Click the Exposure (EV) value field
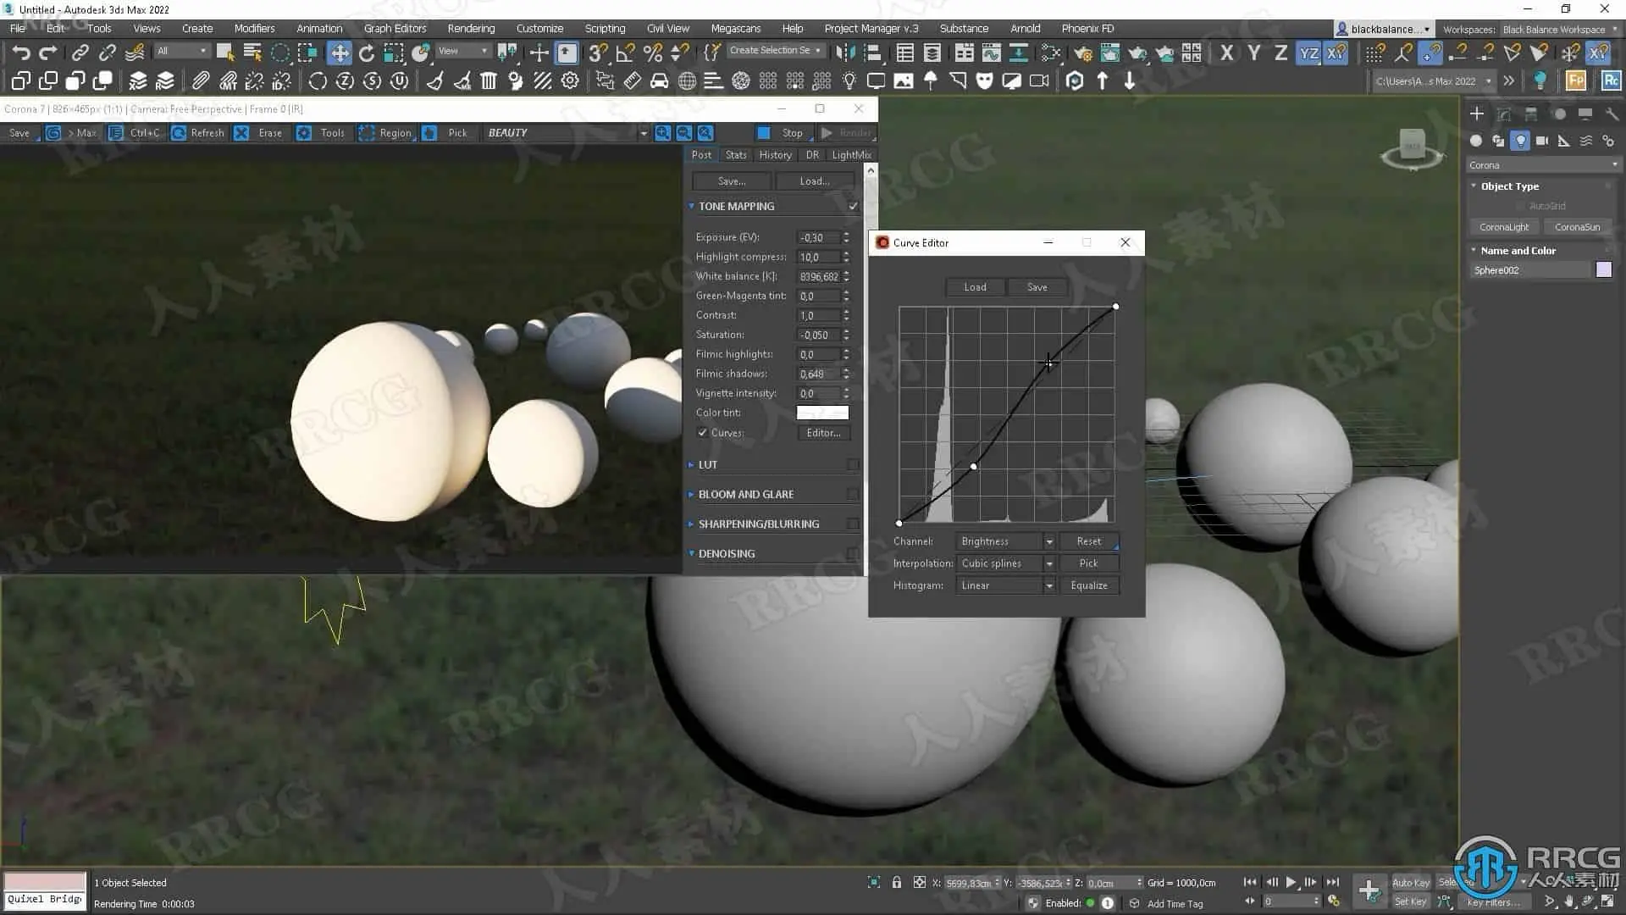Image resolution: width=1626 pixels, height=915 pixels. click(x=817, y=237)
